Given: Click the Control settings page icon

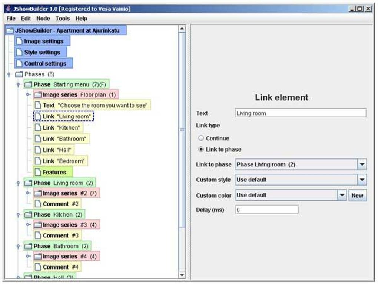Looking at the screenshot, I should tap(19, 63).
